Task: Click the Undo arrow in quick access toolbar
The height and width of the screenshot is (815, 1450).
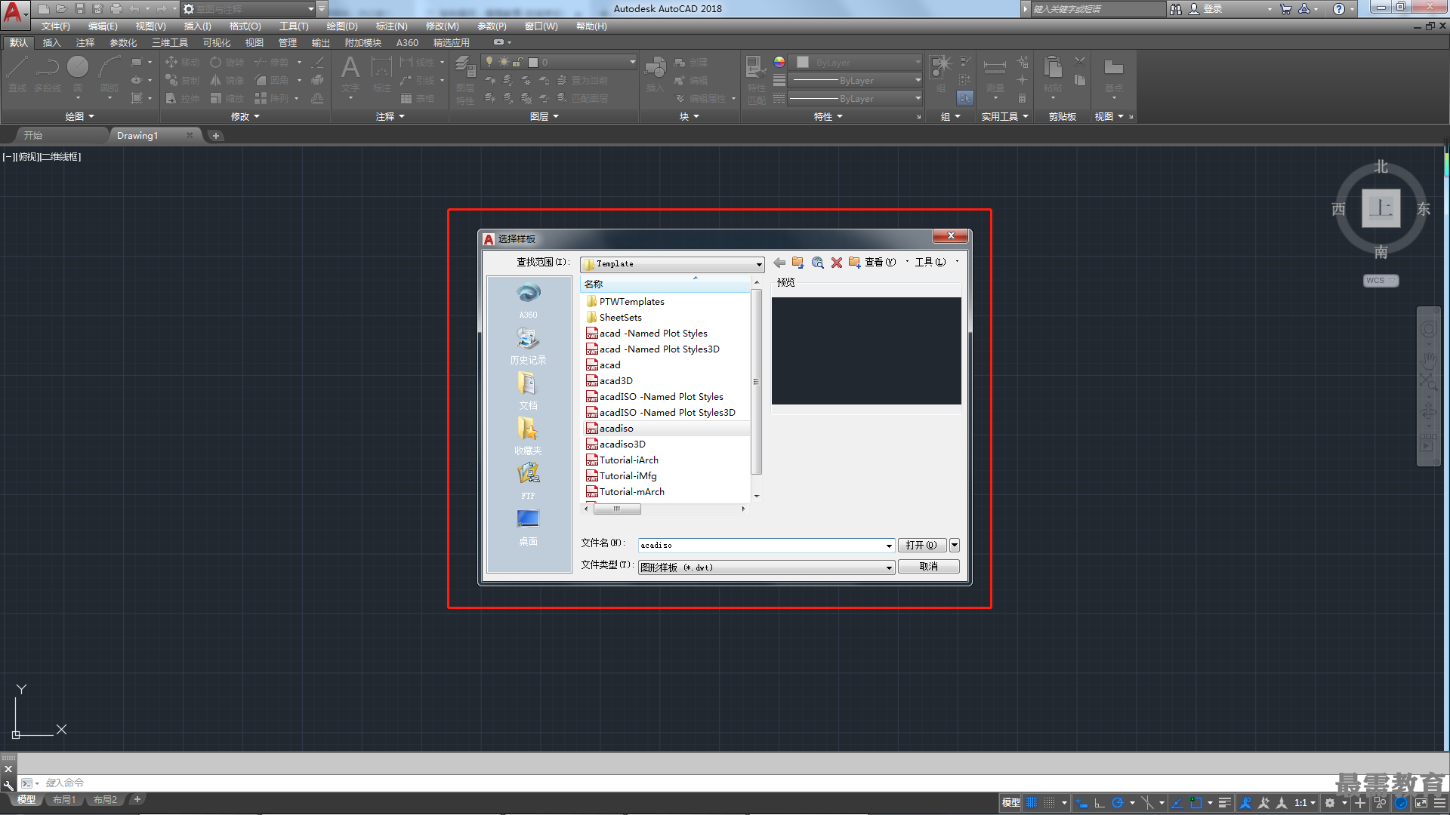Action: click(x=134, y=9)
